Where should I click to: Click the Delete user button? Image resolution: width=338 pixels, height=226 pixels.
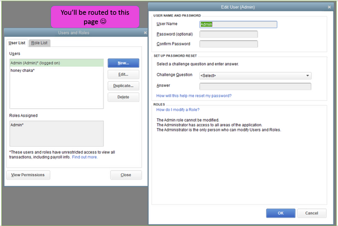pyautogui.click(x=123, y=97)
